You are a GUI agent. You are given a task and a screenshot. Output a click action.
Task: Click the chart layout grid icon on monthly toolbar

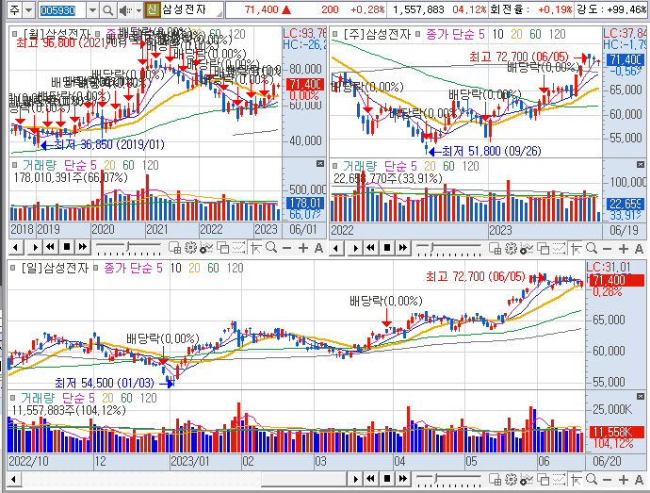tap(174, 248)
